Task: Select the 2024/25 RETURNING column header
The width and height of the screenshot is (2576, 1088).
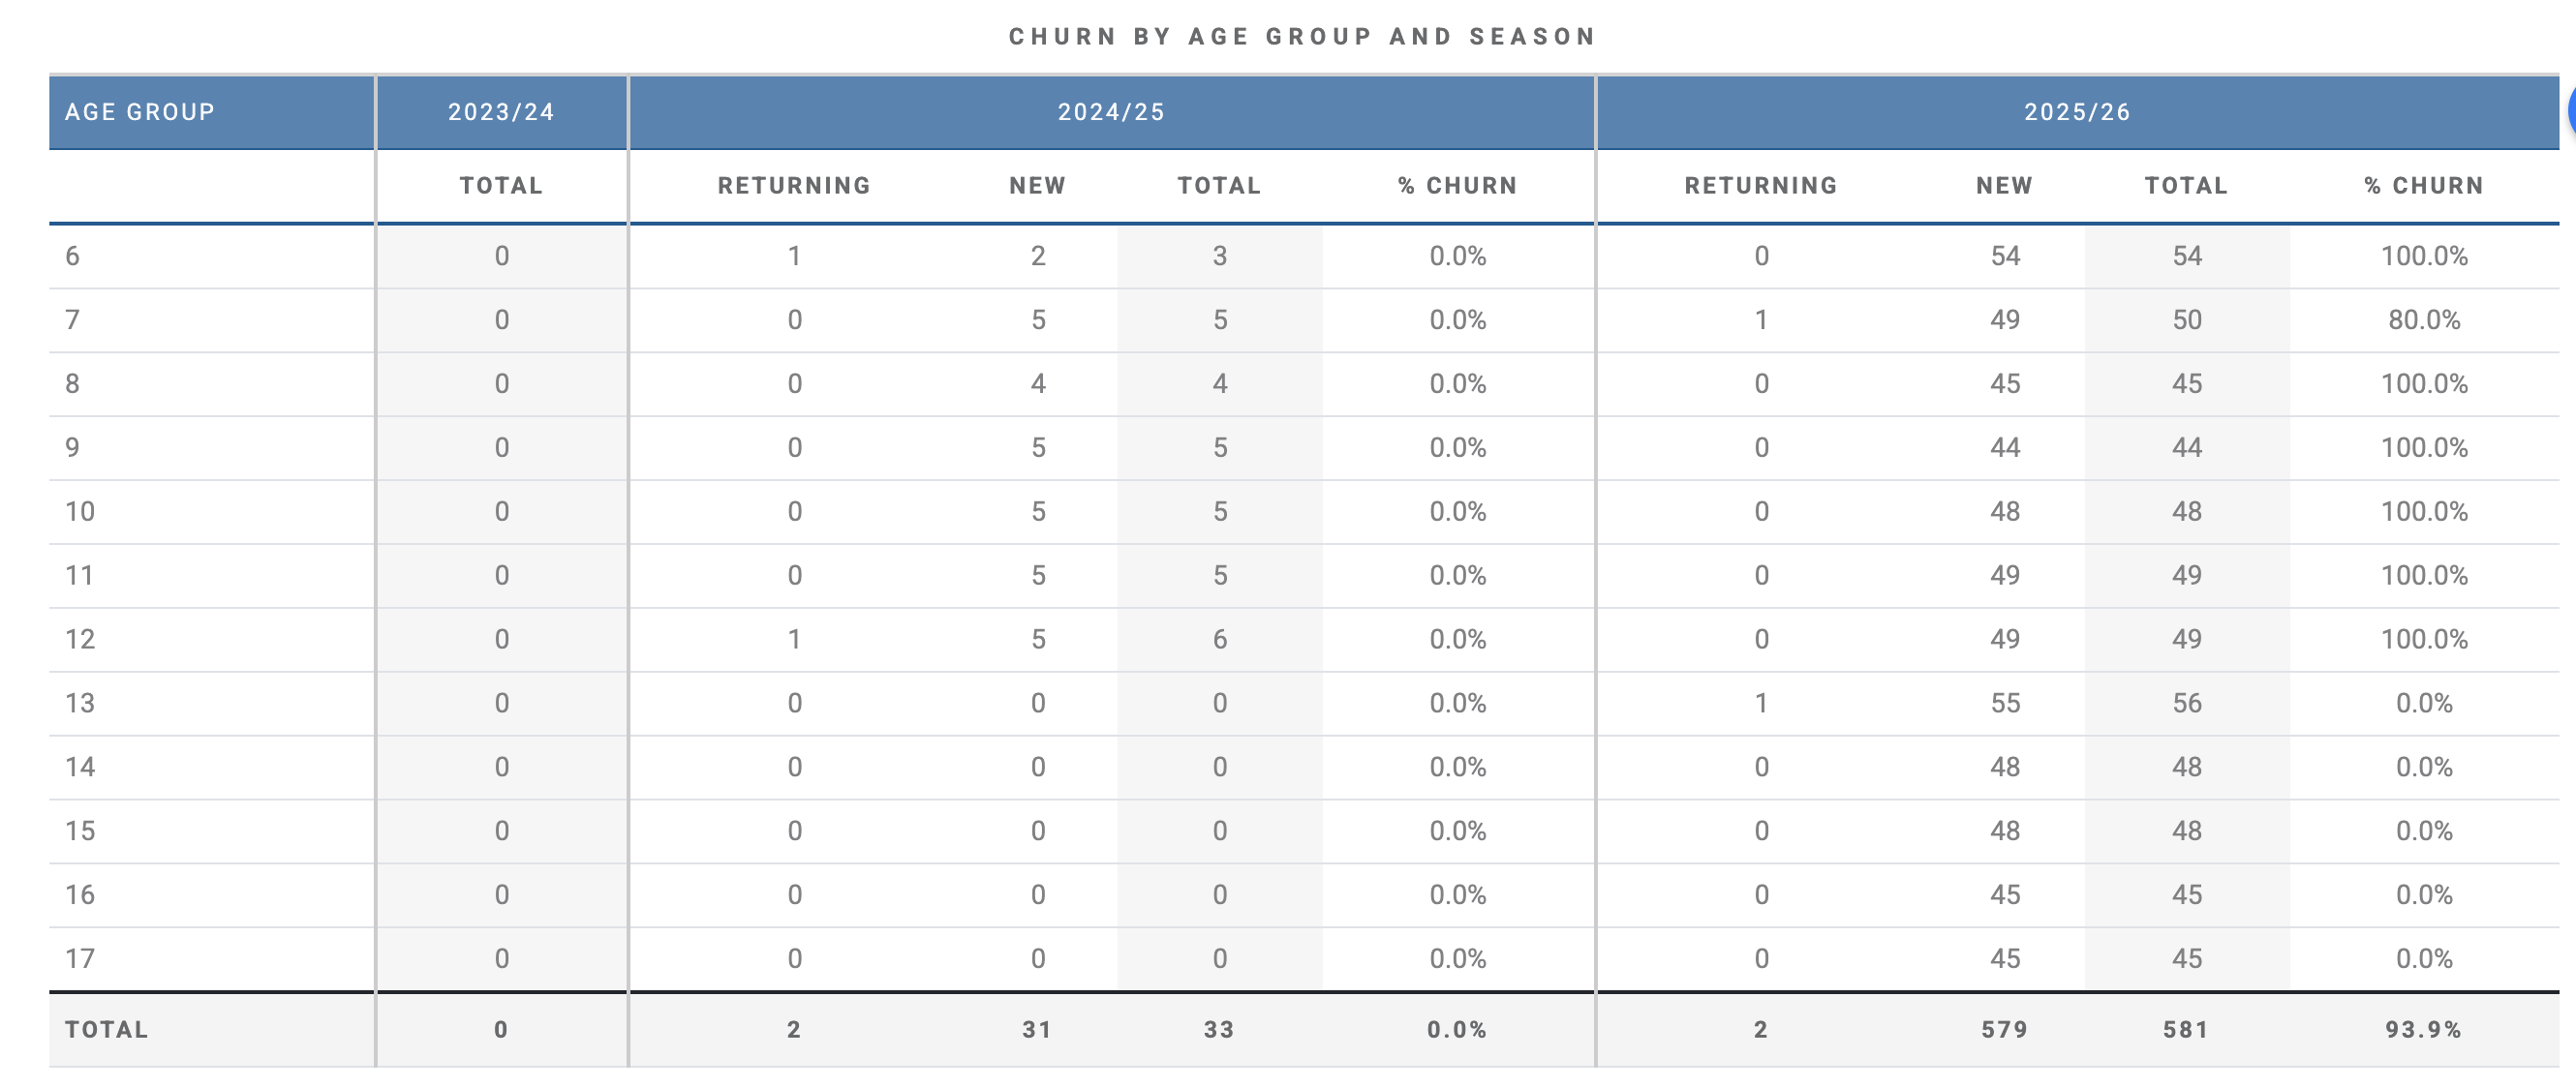Action: [794, 186]
